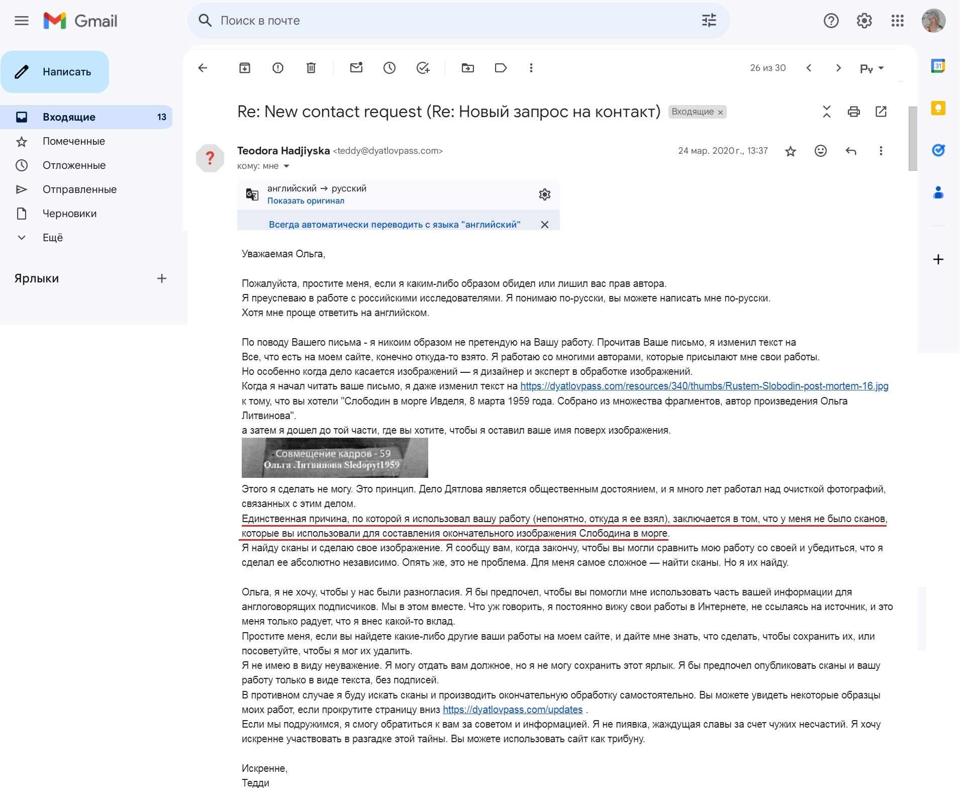
Task: Get add-ons with plus icon
Action: click(938, 259)
